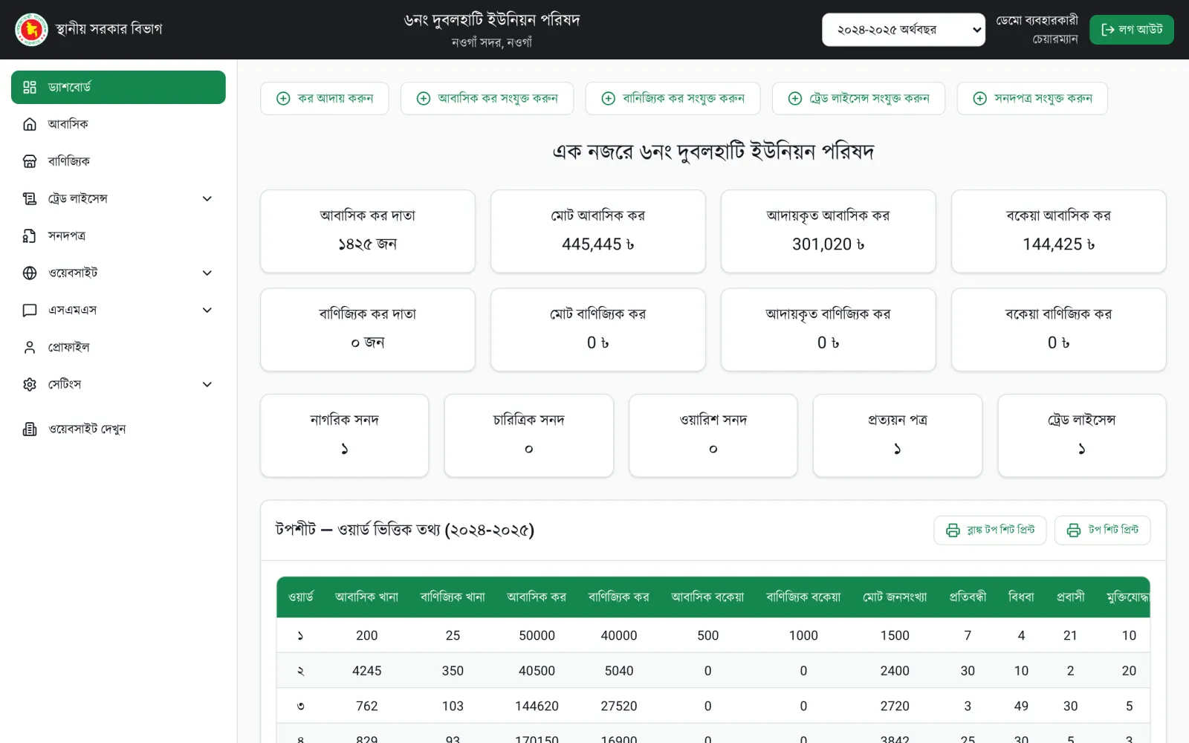Click the printer icon on ব্লাঙ্ক টপ শিট প্রিন্ট
1189x743 pixels.
tap(953, 530)
